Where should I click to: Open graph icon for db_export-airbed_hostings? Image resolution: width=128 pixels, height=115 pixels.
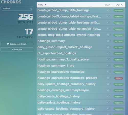coord(108,53)
